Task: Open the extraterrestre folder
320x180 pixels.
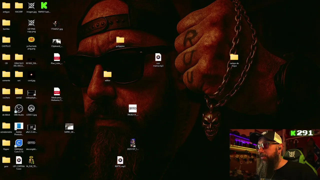Action: click(6, 126)
